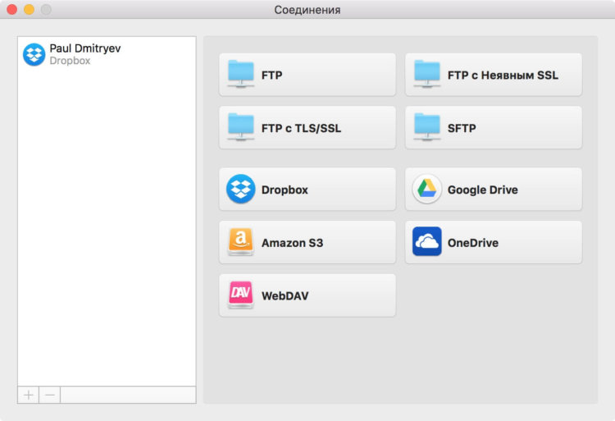Image resolution: width=615 pixels, height=421 pixels.
Task: Click the Google Drive logo icon
Action: tap(426, 189)
